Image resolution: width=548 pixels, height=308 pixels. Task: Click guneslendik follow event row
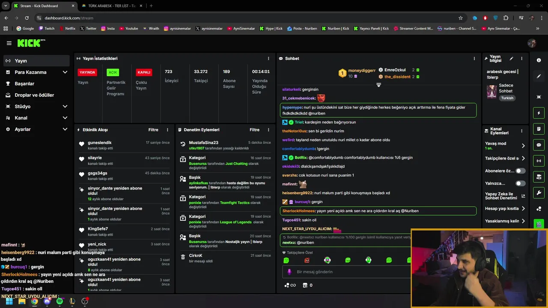124,145
